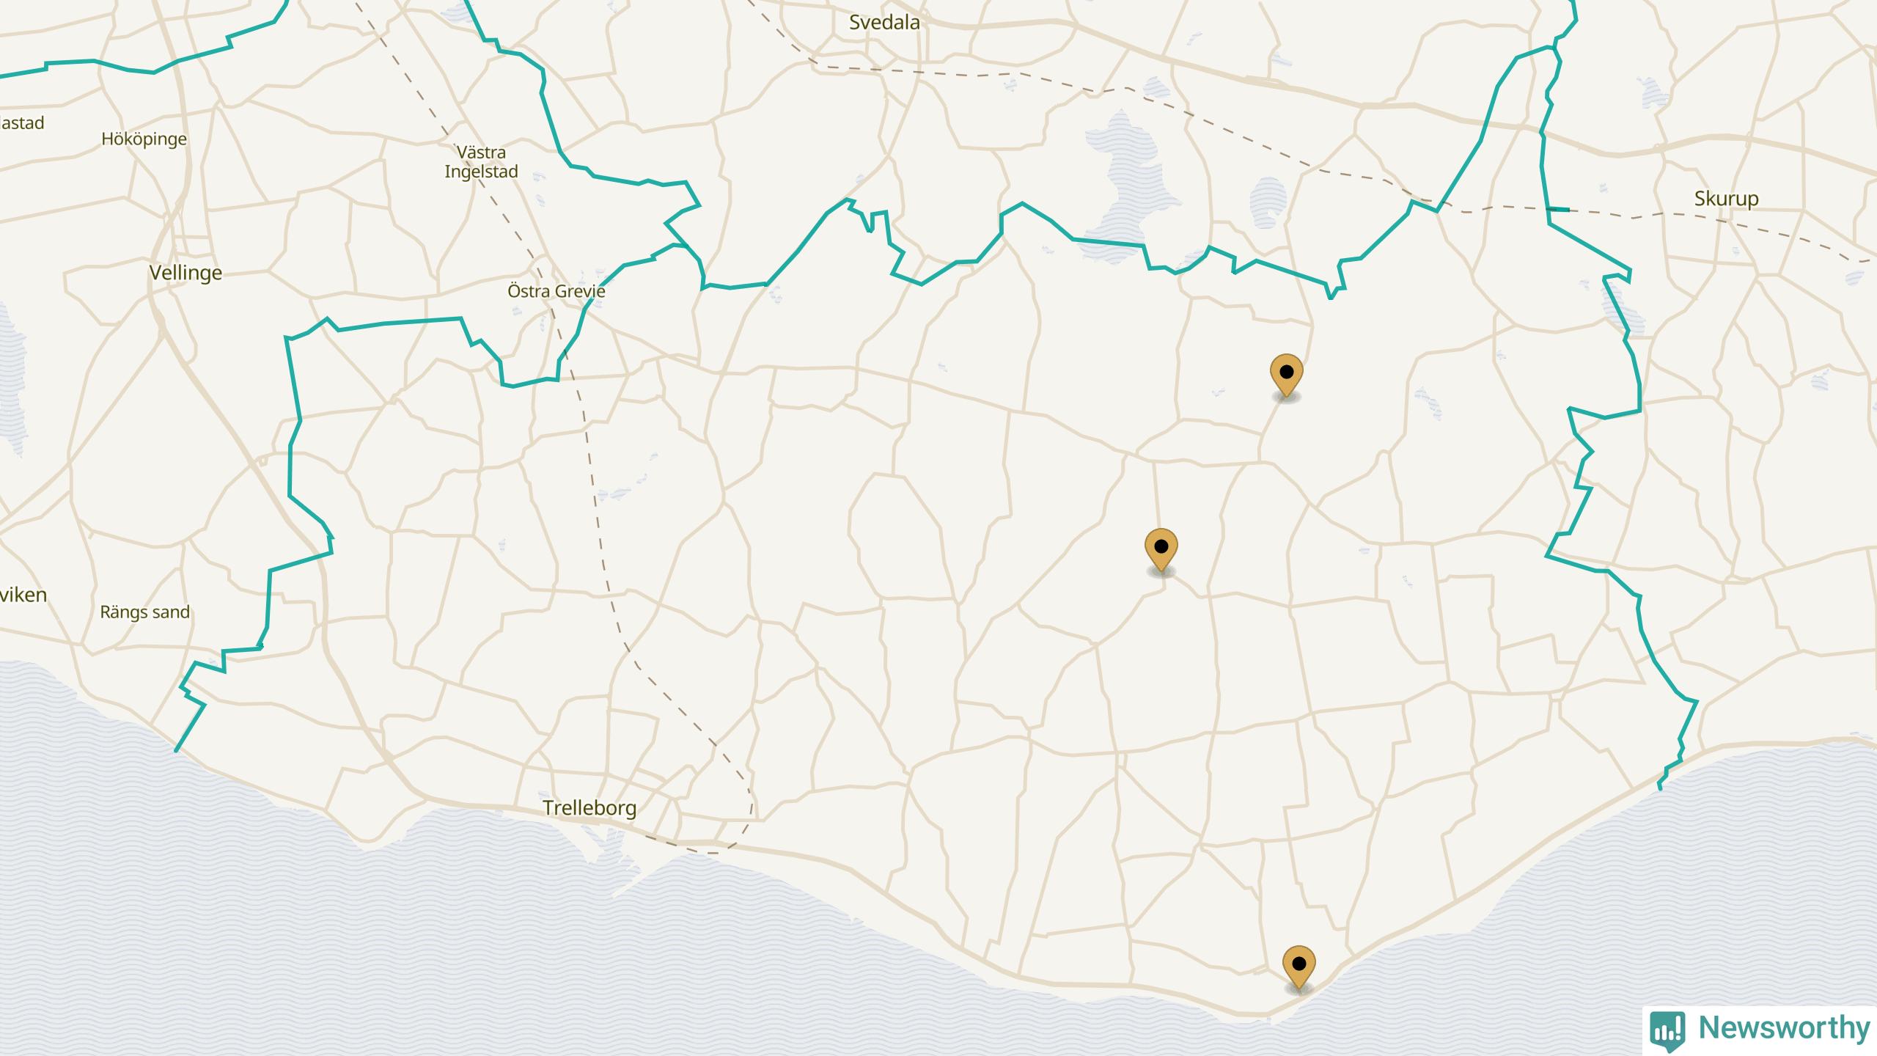Click the Trelleborg town label
The width and height of the screenshot is (1877, 1056).
(589, 808)
